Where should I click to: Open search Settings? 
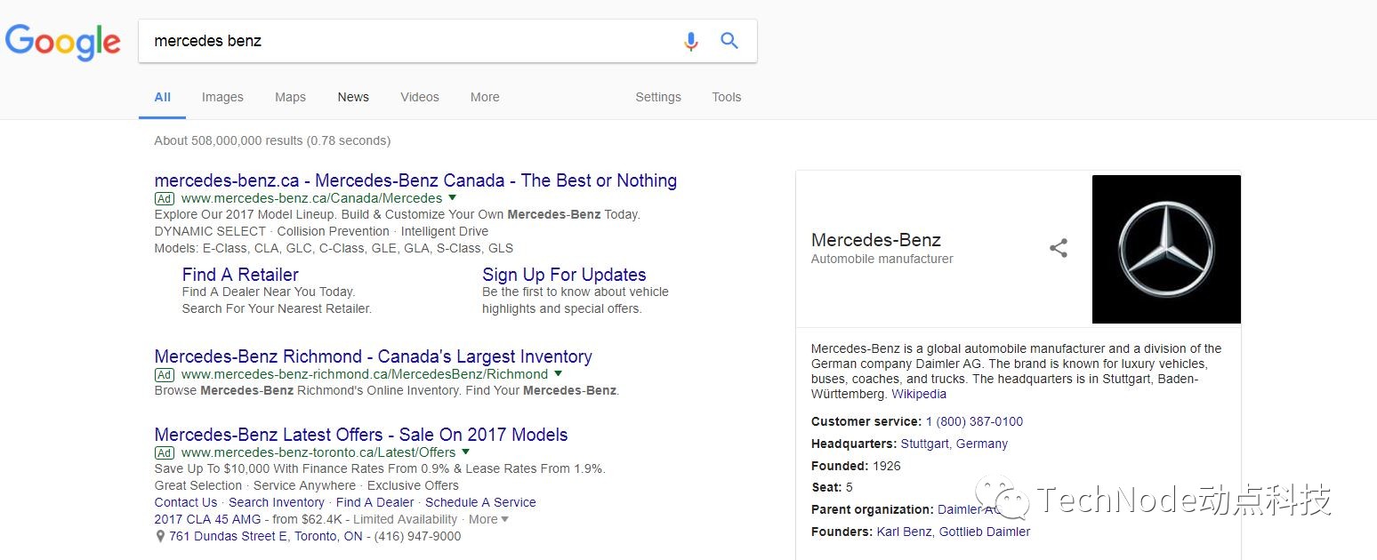coord(658,97)
